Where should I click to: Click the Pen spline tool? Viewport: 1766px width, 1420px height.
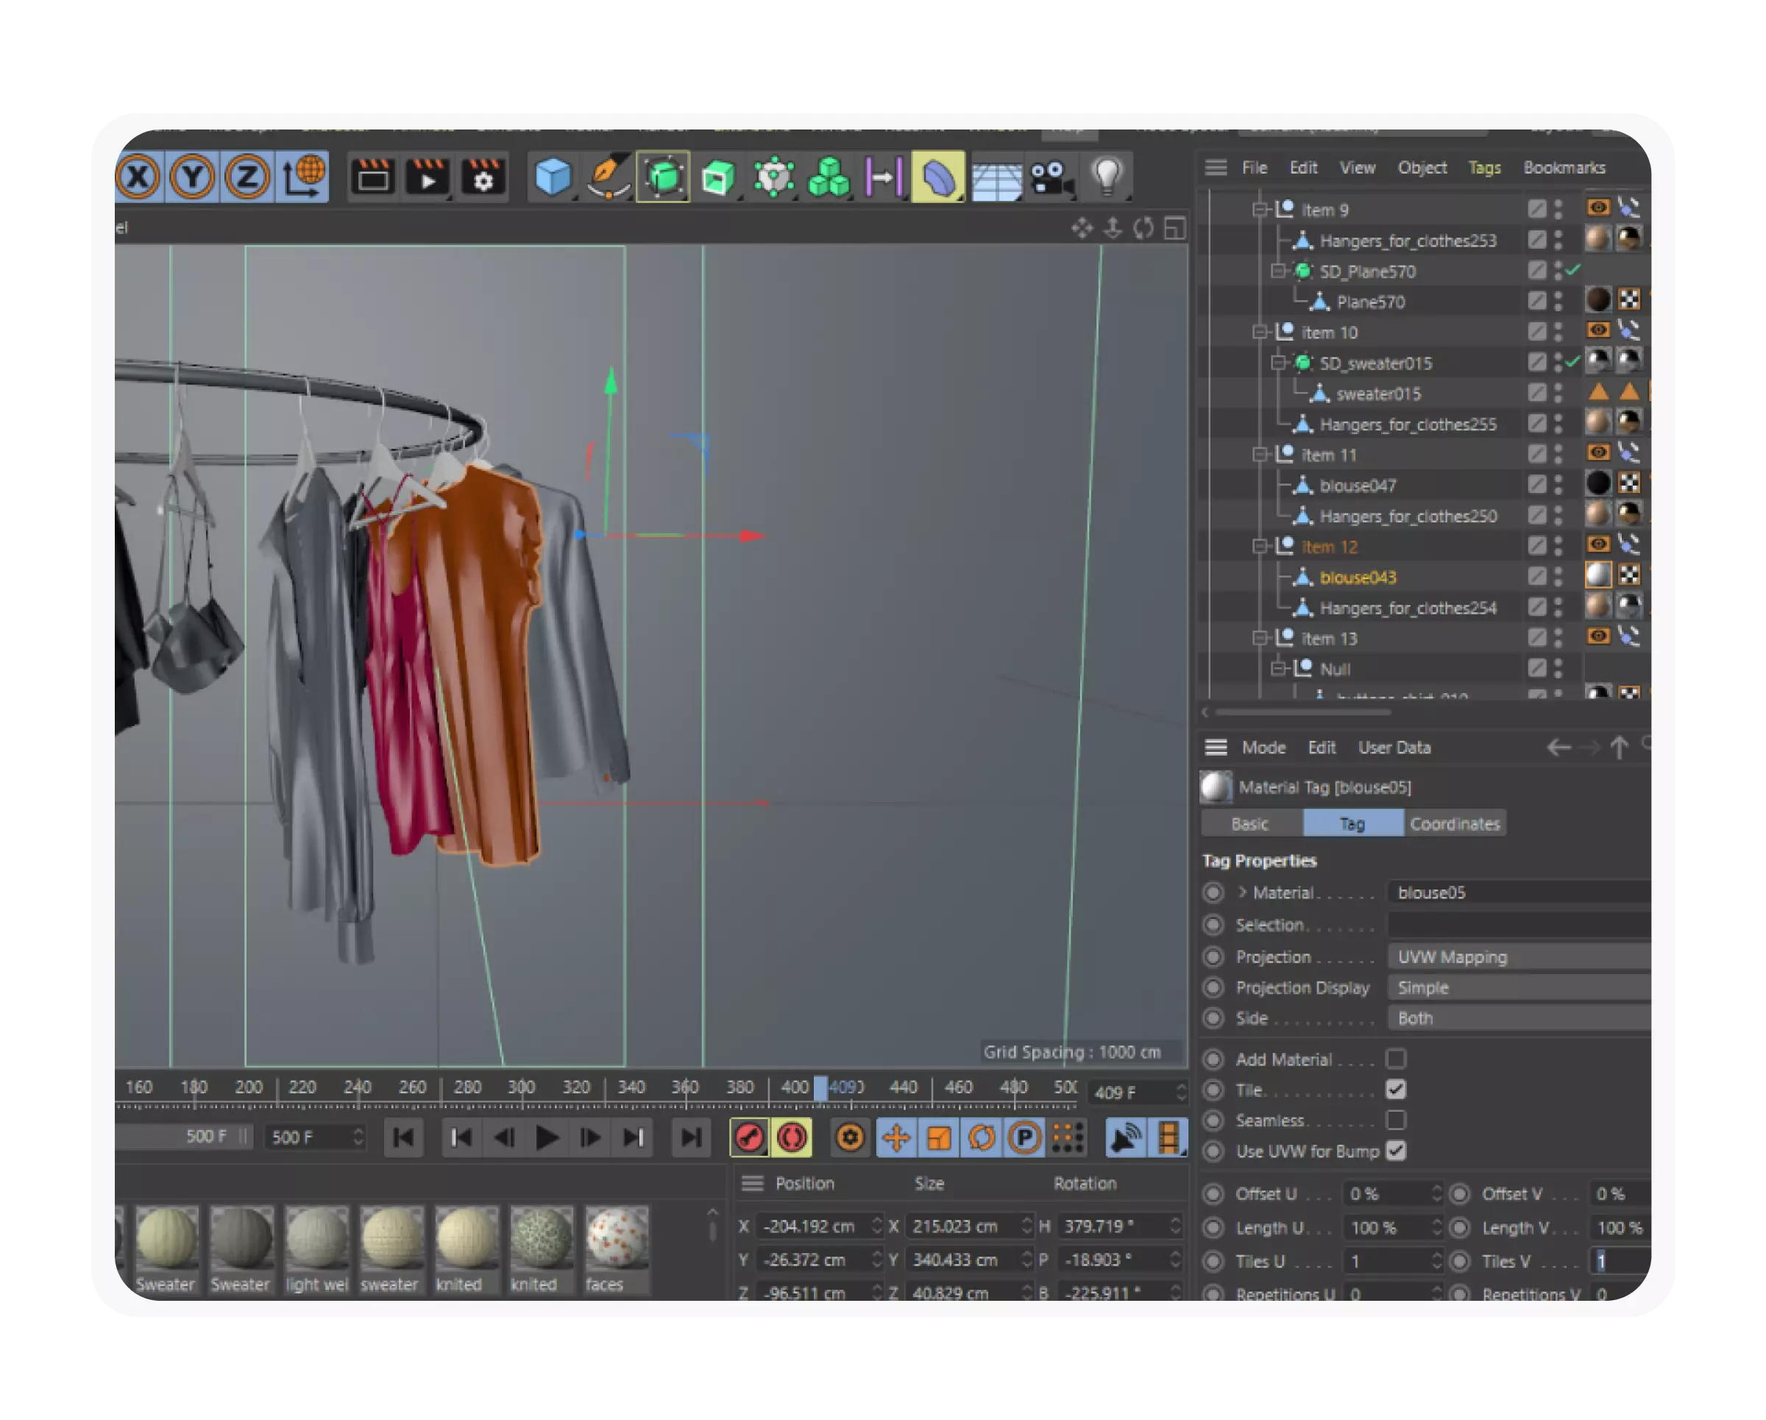[x=607, y=176]
